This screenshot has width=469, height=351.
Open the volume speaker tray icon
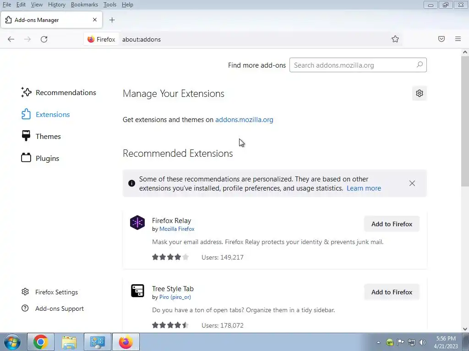(x=423, y=342)
